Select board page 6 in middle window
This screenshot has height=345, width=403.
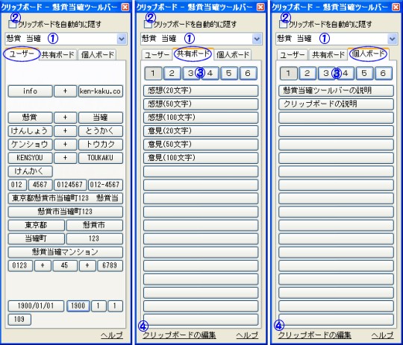pyautogui.click(x=248, y=74)
